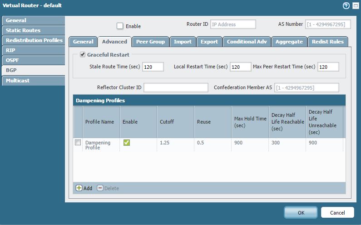Switch to the BGP General tab
This screenshot has height=225, width=361.
point(83,42)
